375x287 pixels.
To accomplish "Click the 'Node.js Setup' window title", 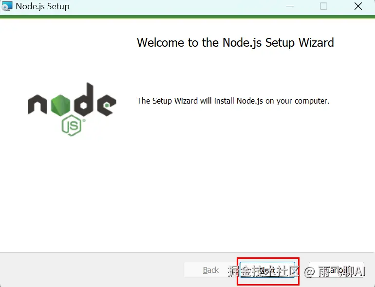I will [x=42, y=6].
